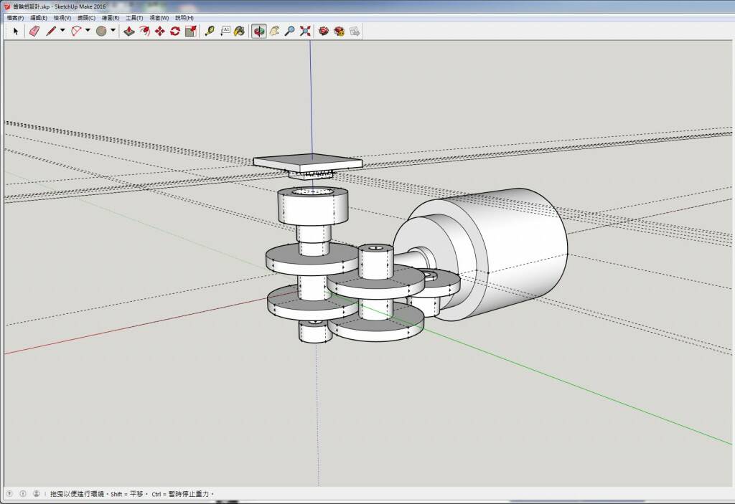Open the 檢視(V) menu

point(62,18)
